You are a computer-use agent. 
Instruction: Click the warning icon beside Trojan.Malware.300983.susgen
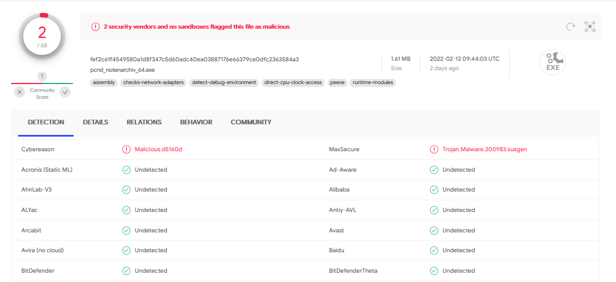pyautogui.click(x=434, y=149)
